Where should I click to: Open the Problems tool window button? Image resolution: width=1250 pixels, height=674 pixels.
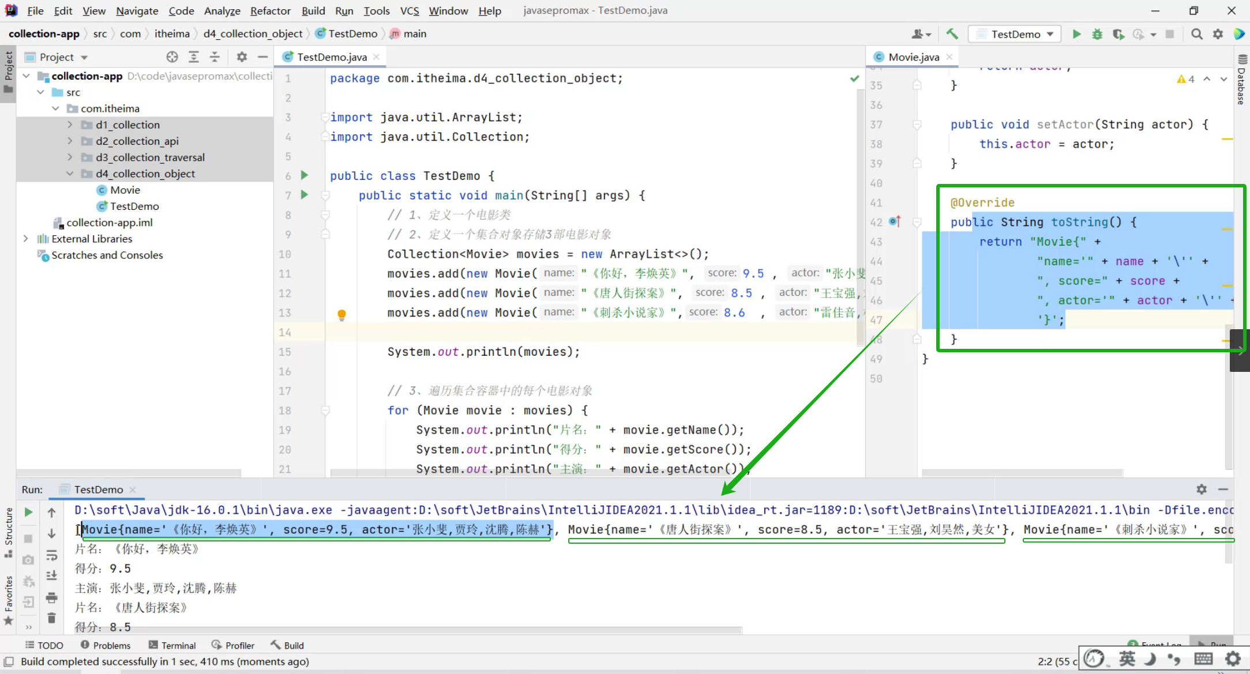click(x=106, y=645)
